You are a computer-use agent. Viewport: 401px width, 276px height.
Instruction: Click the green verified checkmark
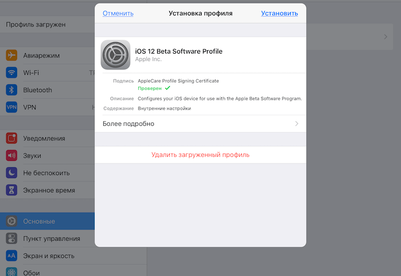coord(167,88)
